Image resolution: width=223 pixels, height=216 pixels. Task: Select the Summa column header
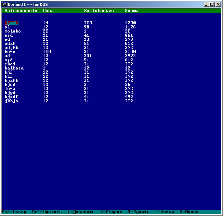132,11
